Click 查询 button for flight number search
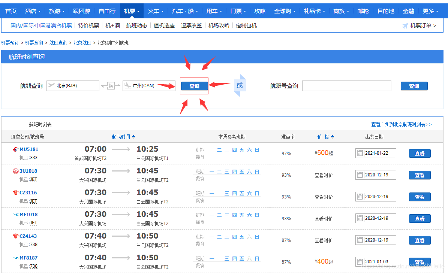Viewport: 448px width, 273px height. coord(414,86)
